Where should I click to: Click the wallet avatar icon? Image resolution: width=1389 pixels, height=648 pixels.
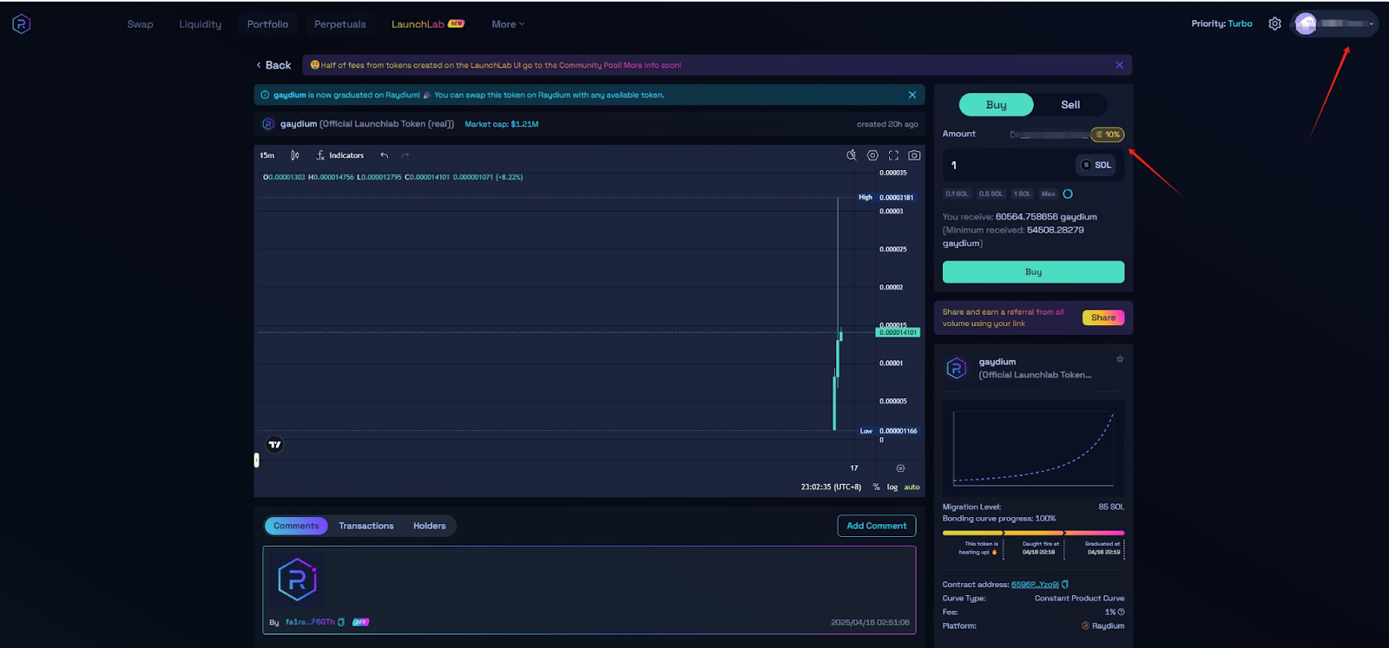coord(1306,23)
